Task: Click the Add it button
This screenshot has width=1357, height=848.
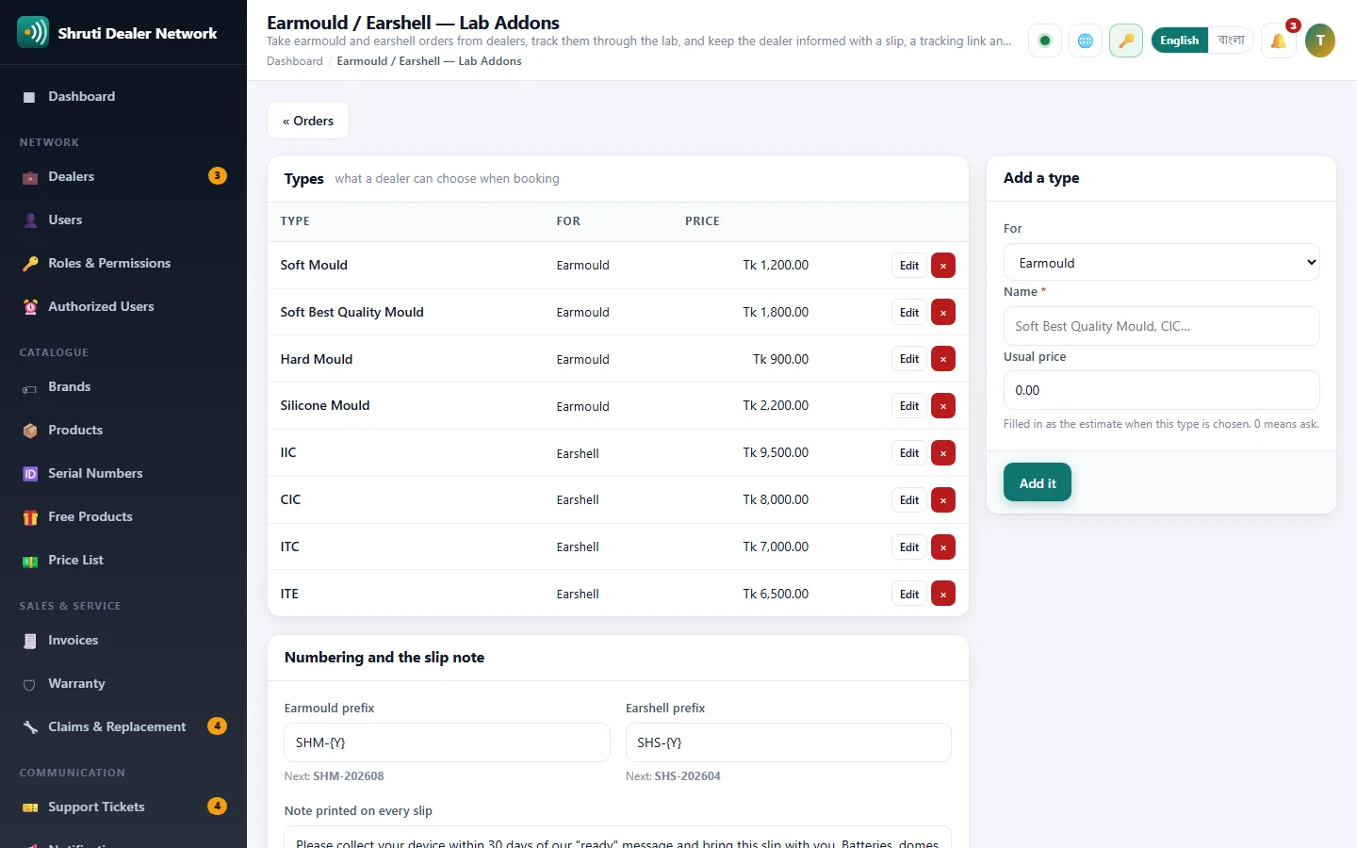Action: click(1038, 482)
